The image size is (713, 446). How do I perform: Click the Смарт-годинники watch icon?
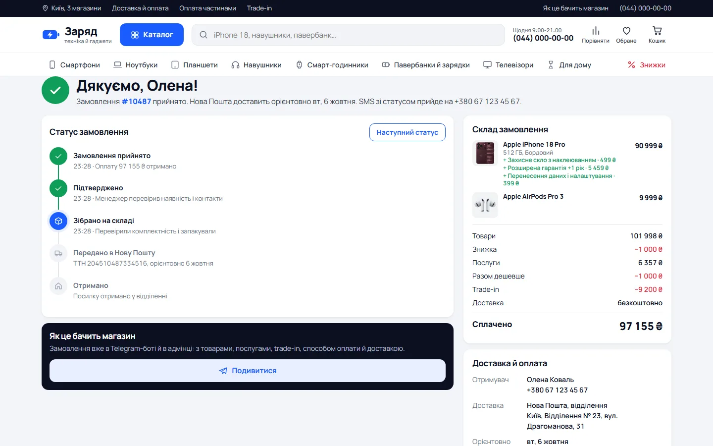[299, 65]
